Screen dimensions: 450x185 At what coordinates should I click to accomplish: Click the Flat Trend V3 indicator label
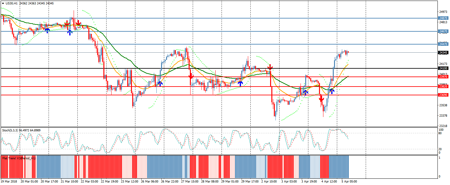point(19,158)
